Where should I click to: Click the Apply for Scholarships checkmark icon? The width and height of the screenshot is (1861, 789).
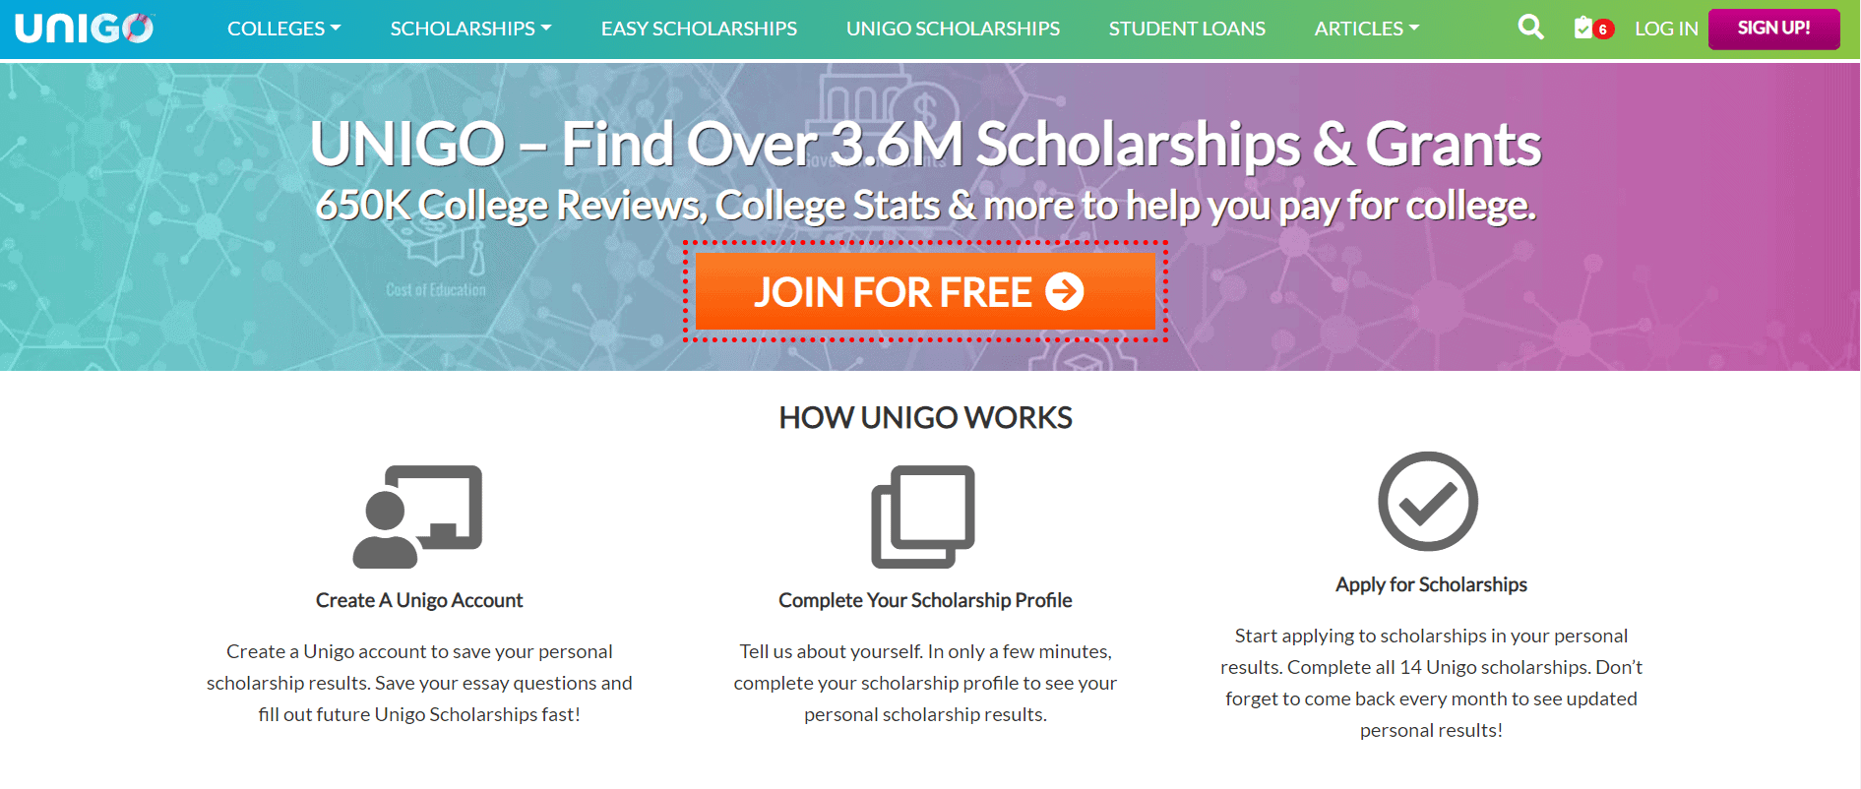1429,502
